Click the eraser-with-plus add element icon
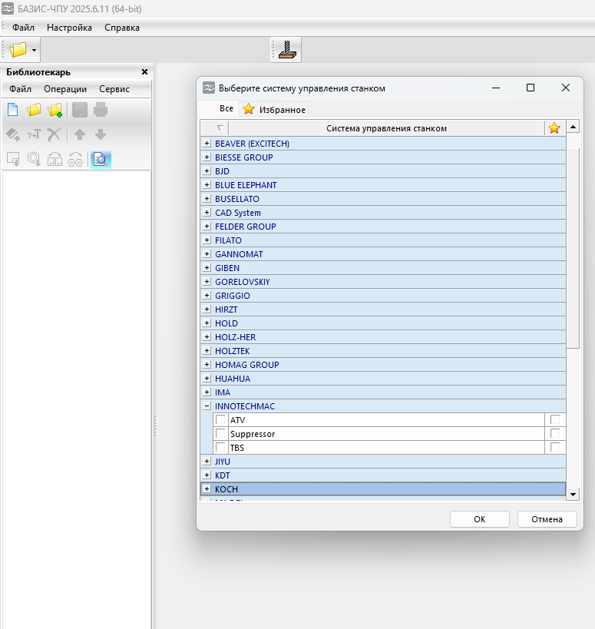This screenshot has width=595, height=629. pyautogui.click(x=13, y=134)
